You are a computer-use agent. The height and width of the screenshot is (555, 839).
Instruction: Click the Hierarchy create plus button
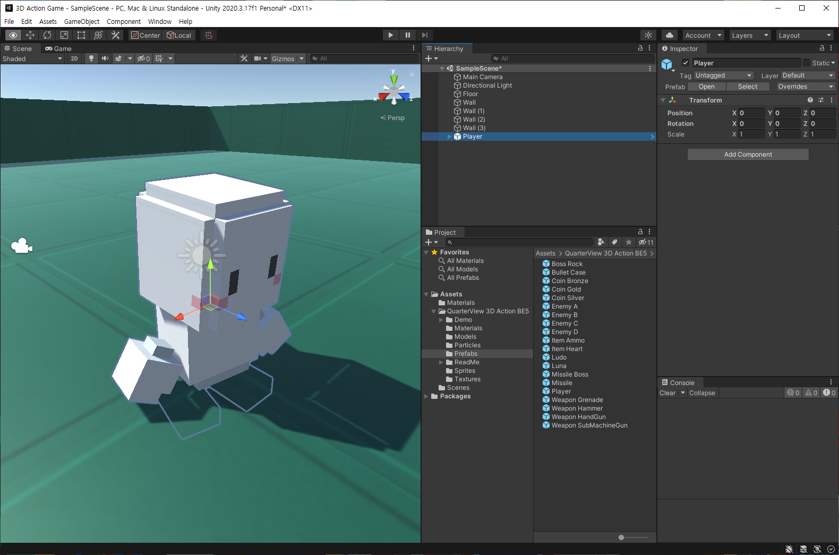click(431, 58)
